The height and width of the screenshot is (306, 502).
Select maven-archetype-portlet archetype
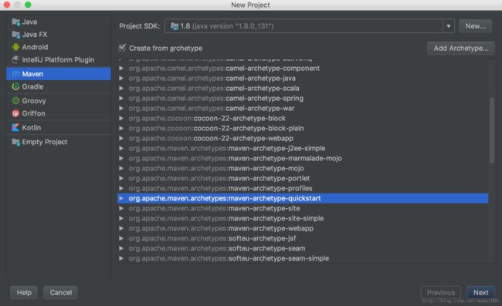[x=303, y=178]
